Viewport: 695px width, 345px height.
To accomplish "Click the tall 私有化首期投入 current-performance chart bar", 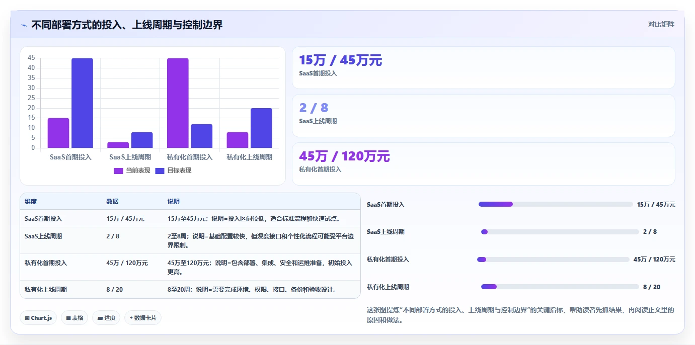I will click(x=178, y=103).
